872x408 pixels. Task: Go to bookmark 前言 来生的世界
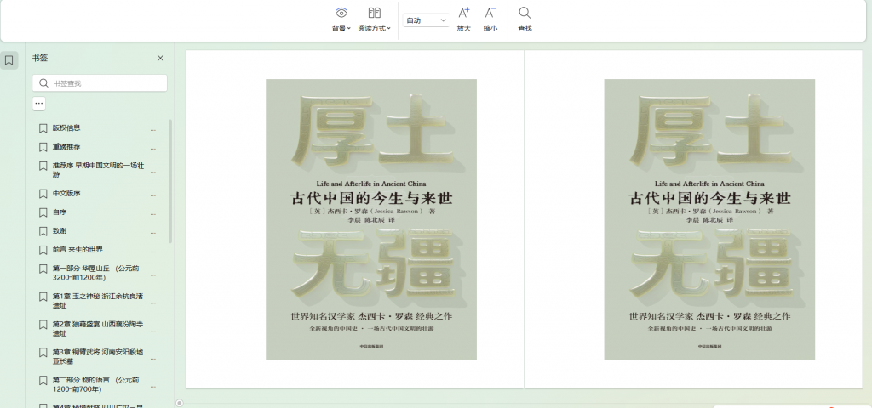click(x=77, y=250)
